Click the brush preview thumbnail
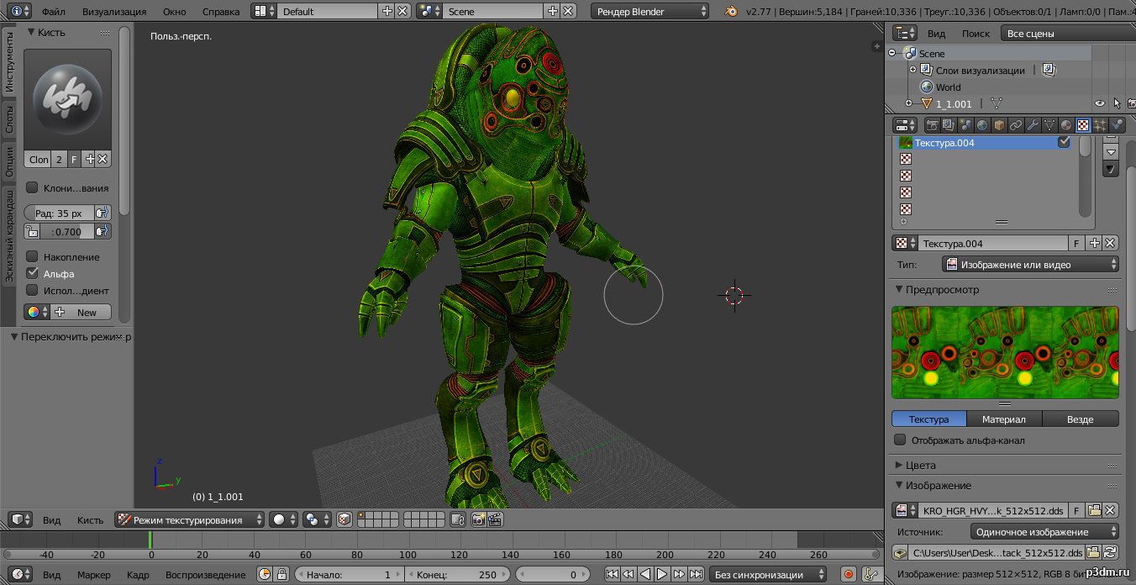The height and width of the screenshot is (585, 1136). (x=67, y=99)
